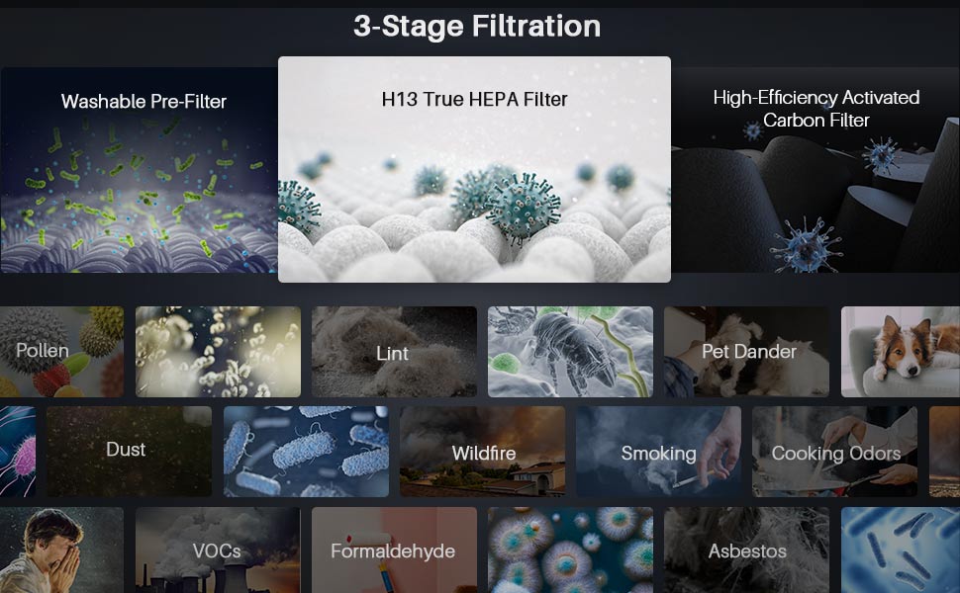Choose the Dust tile
Screen dimensions: 960x593
(x=130, y=452)
